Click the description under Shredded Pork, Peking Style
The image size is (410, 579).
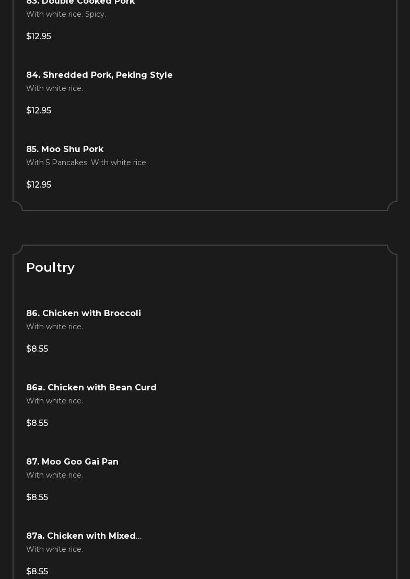(54, 88)
